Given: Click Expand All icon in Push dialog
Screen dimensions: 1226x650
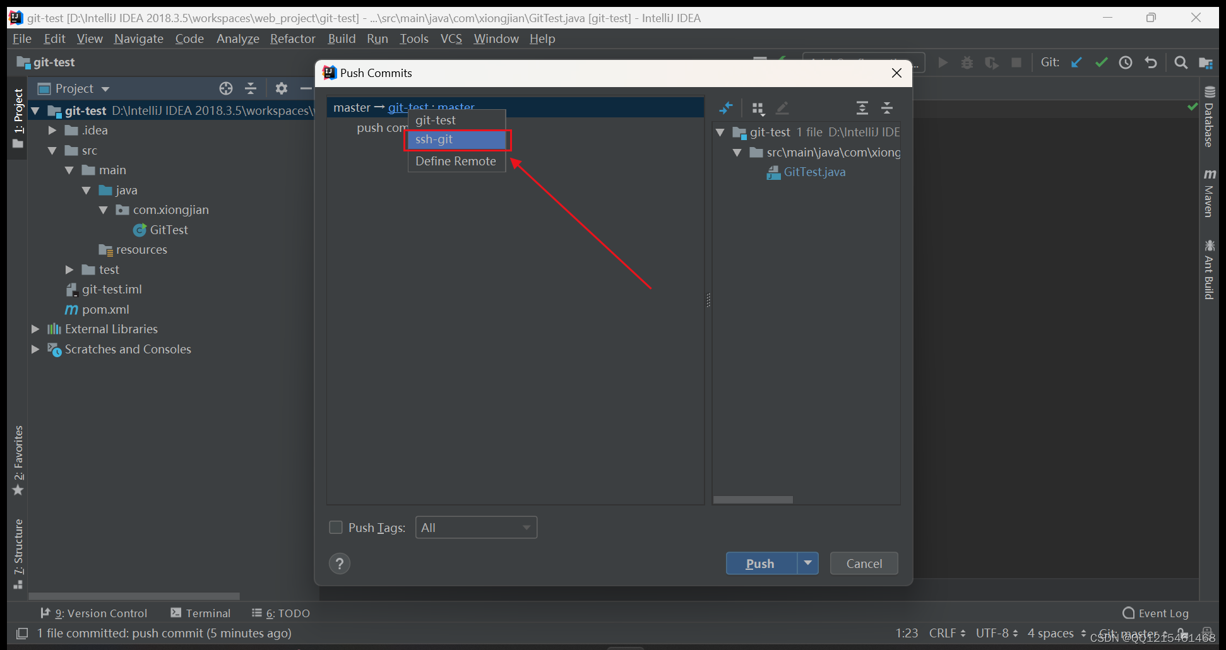Looking at the screenshot, I should click(x=862, y=108).
